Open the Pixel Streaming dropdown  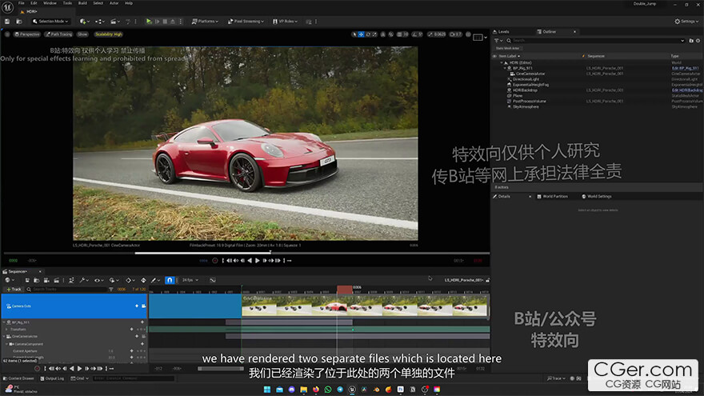click(x=246, y=21)
